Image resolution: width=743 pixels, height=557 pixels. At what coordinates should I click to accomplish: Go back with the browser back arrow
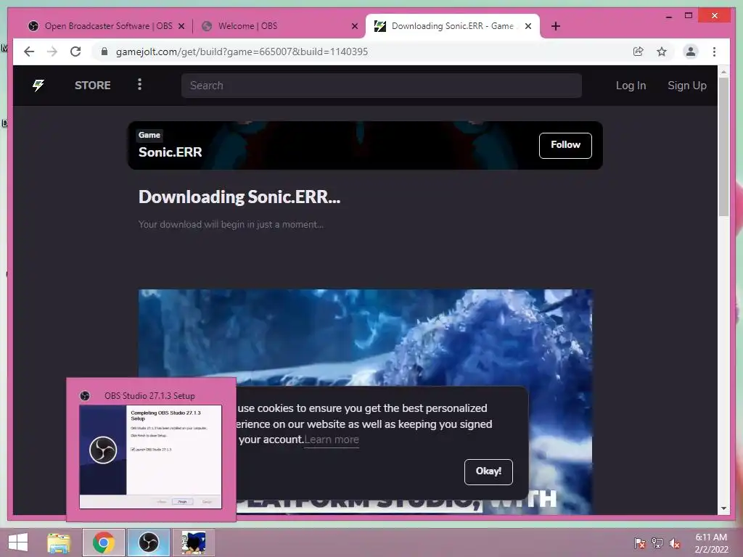click(x=29, y=51)
